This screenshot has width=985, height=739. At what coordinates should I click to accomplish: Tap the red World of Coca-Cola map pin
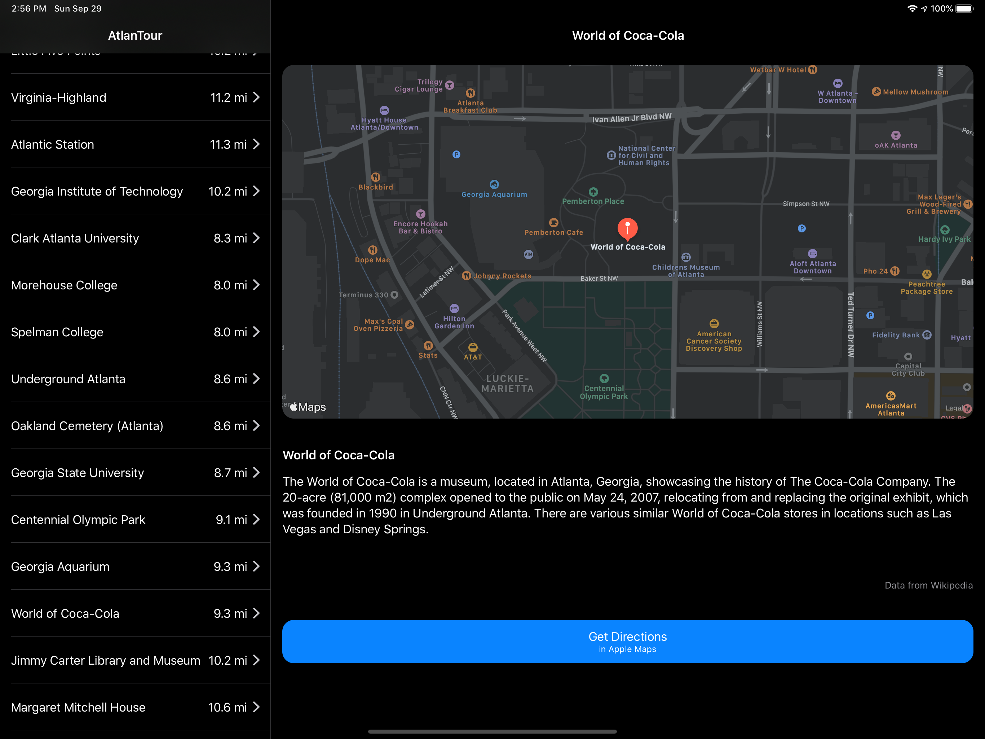coord(627,229)
